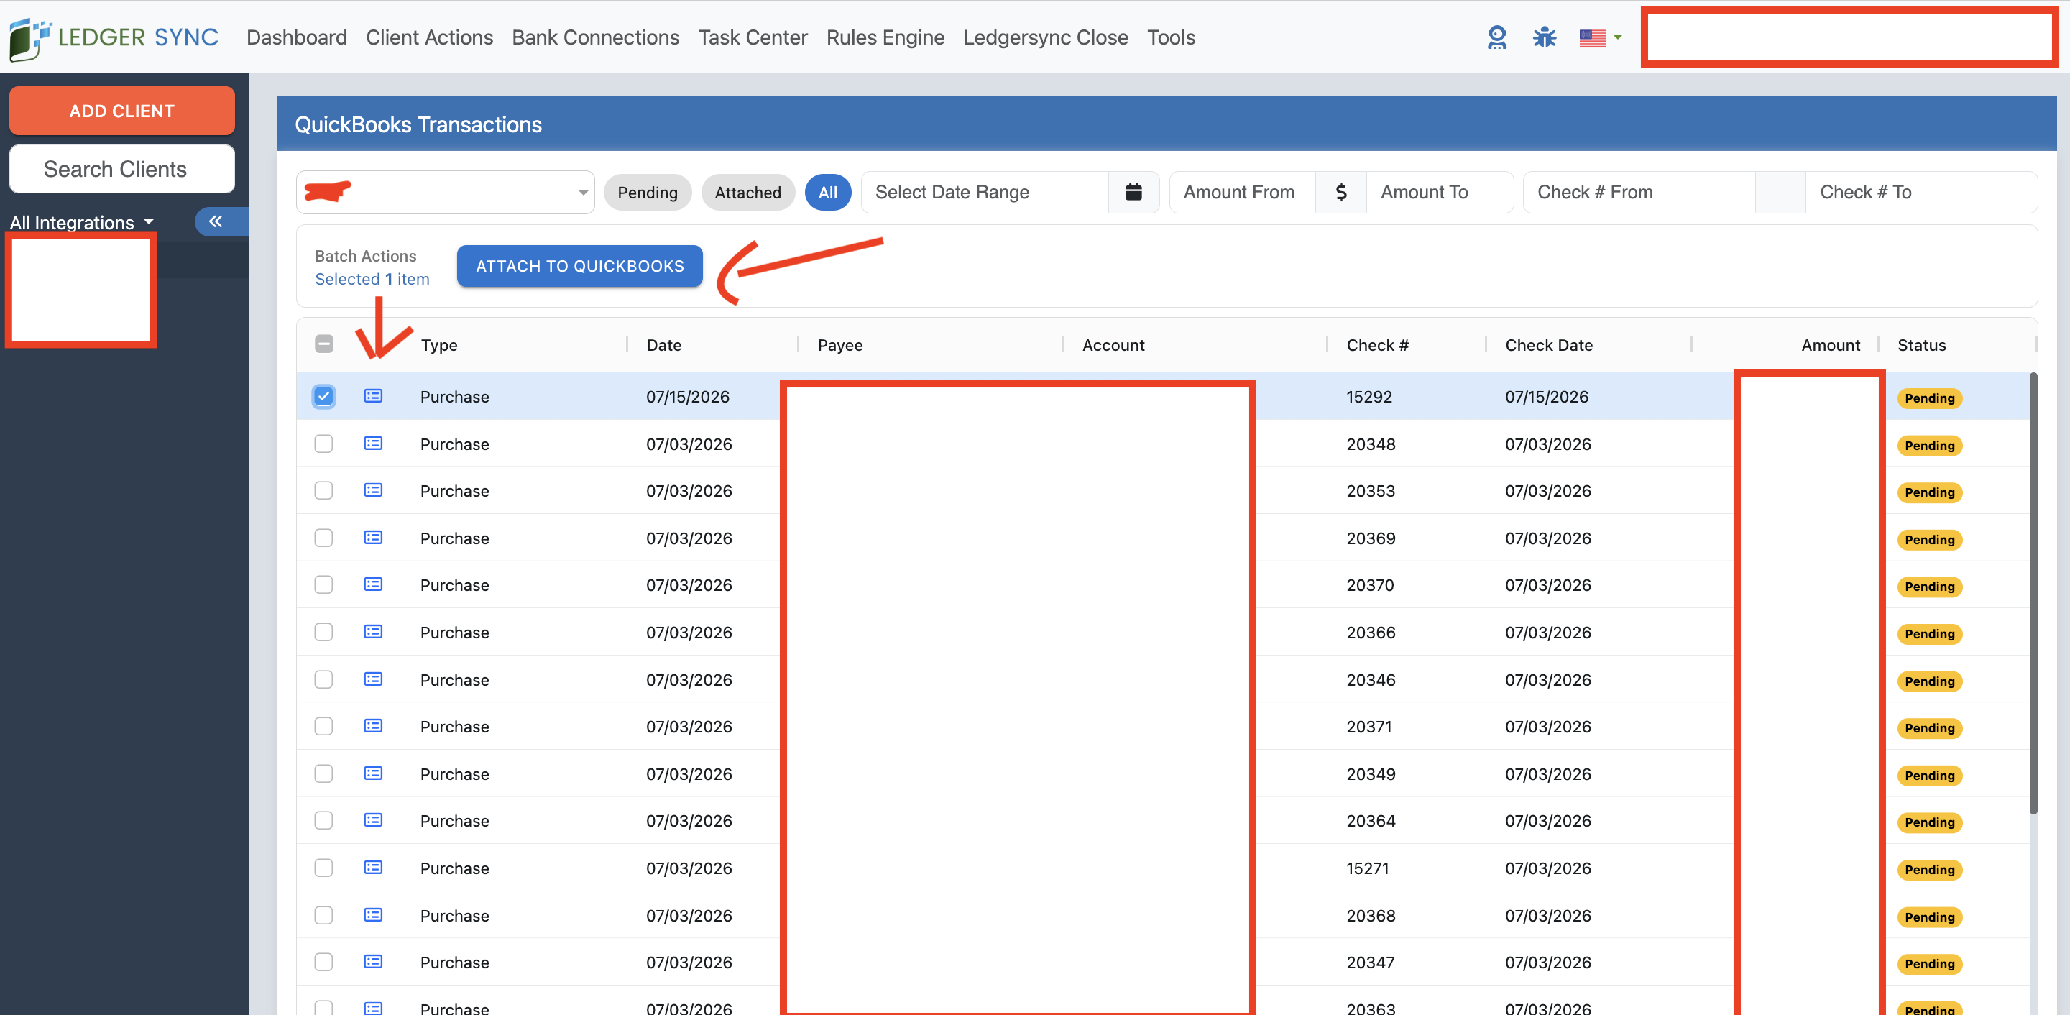Go to Bank Connections
Screen dimensions: 2070x1015
click(x=595, y=38)
